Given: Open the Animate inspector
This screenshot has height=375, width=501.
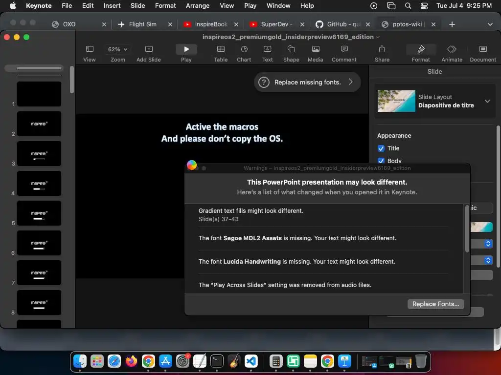Looking at the screenshot, I should coord(452,49).
